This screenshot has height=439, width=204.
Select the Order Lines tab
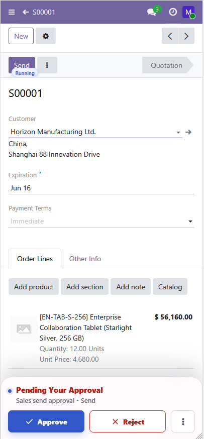click(x=35, y=259)
